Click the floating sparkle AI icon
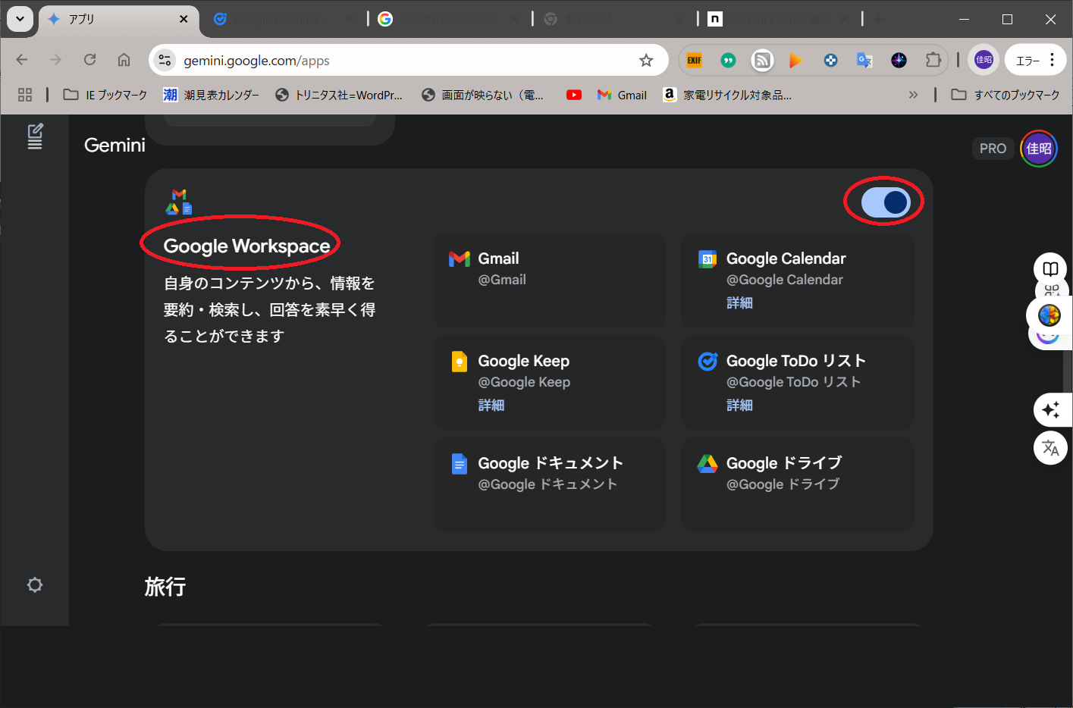 coord(1050,410)
